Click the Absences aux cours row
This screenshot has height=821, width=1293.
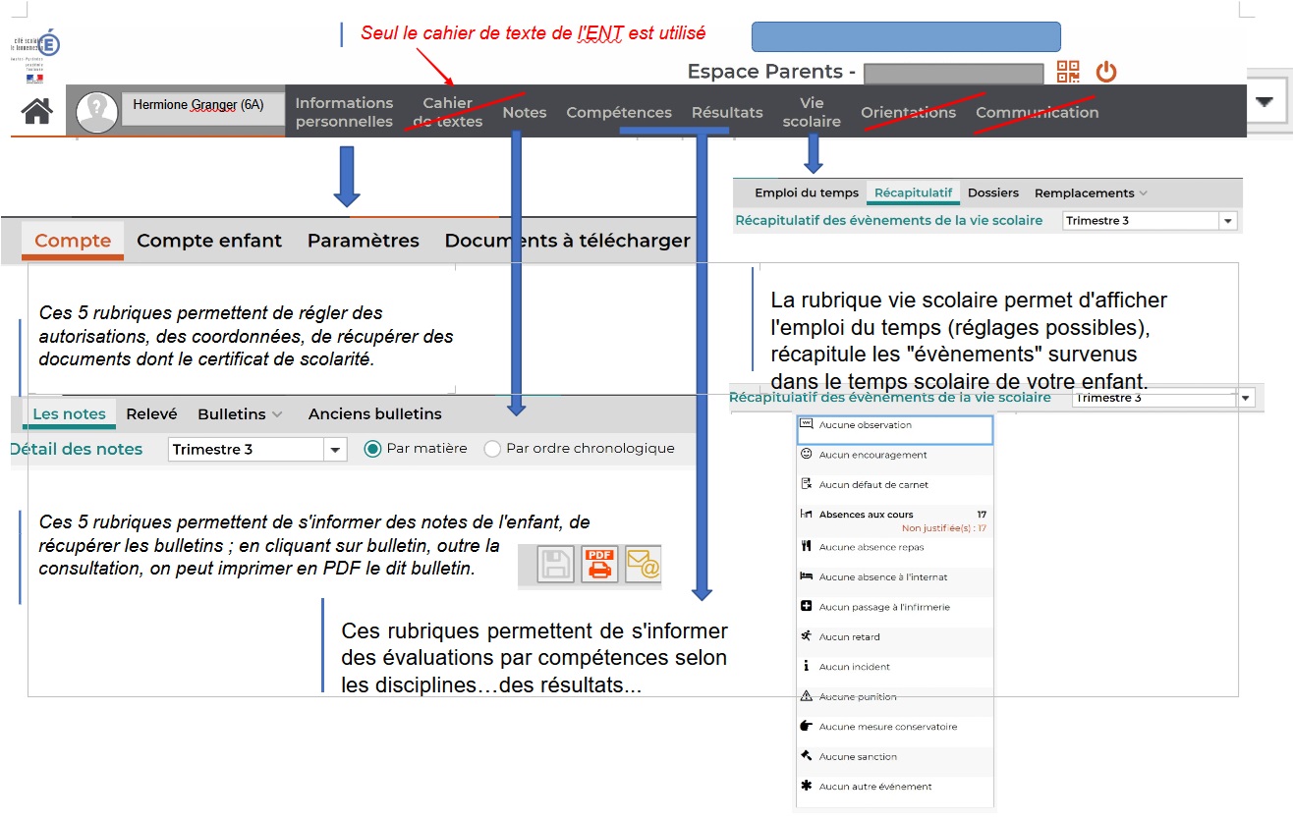[893, 515]
